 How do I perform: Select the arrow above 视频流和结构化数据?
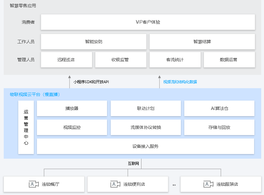160,79
